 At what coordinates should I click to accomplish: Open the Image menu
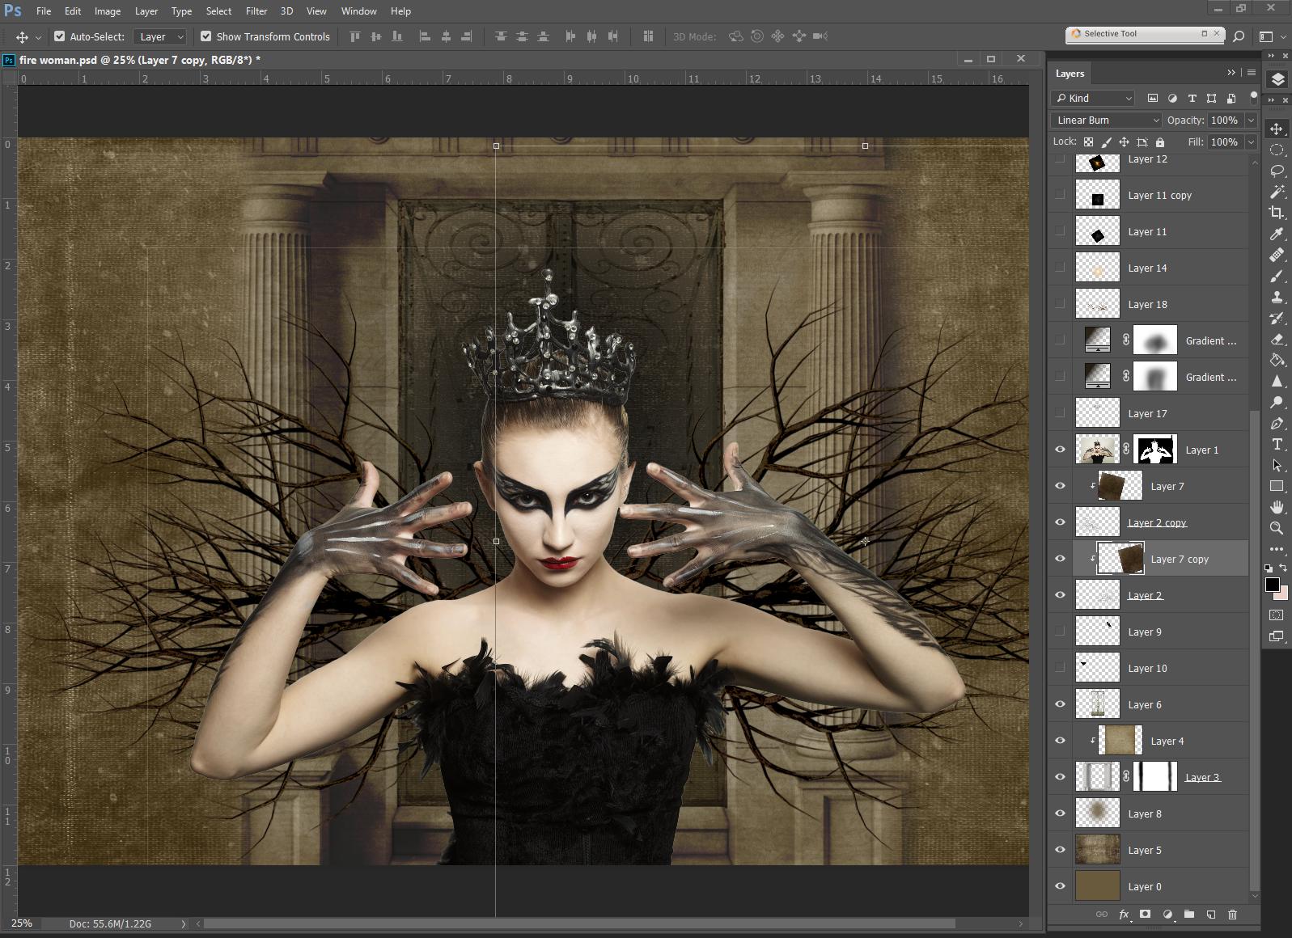pos(107,11)
